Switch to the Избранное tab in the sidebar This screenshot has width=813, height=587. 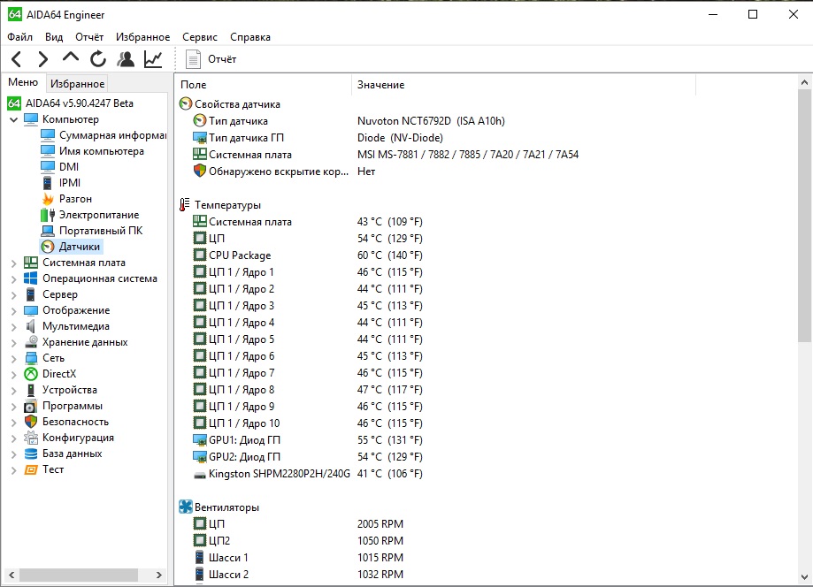(x=77, y=83)
